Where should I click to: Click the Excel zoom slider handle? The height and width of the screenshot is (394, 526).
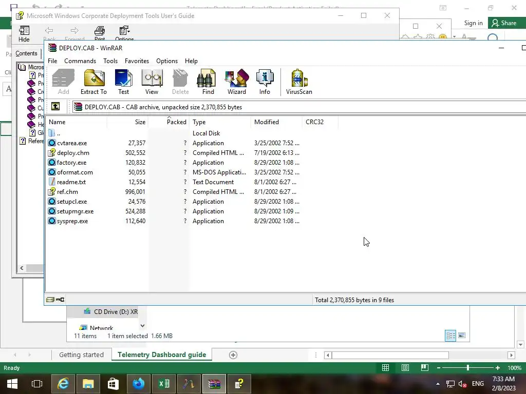pyautogui.click(x=467, y=368)
